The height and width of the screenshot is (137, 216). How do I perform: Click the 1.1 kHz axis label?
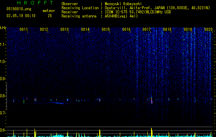coord(3,45)
